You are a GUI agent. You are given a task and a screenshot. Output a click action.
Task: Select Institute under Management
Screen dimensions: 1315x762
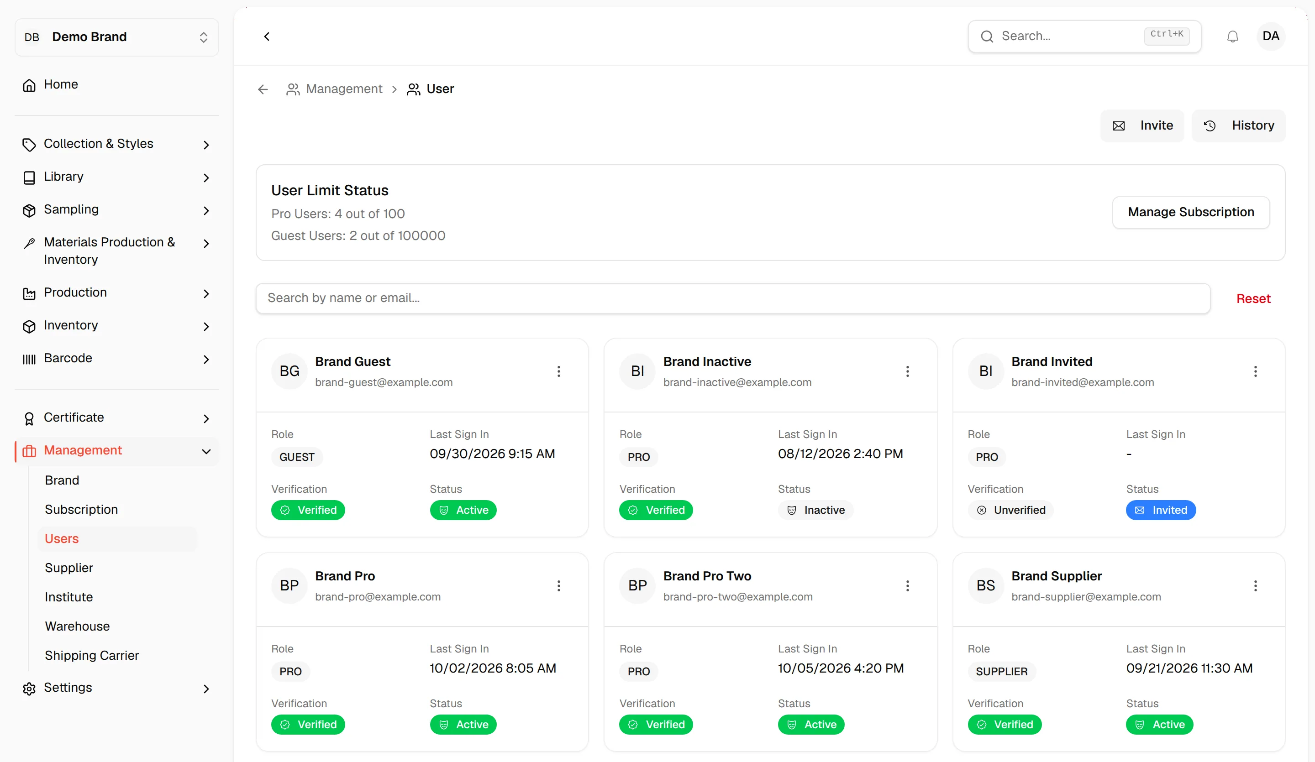69,597
